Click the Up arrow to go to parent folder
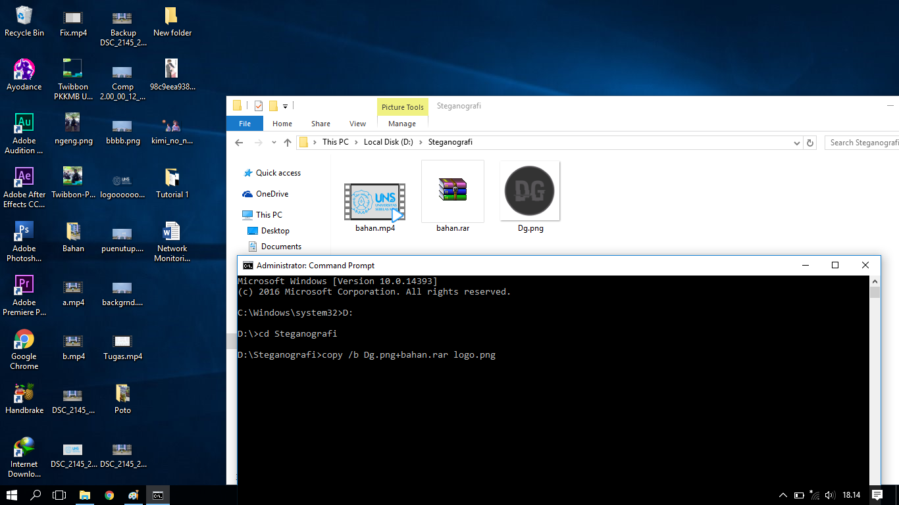This screenshot has height=505, width=899. (x=287, y=142)
